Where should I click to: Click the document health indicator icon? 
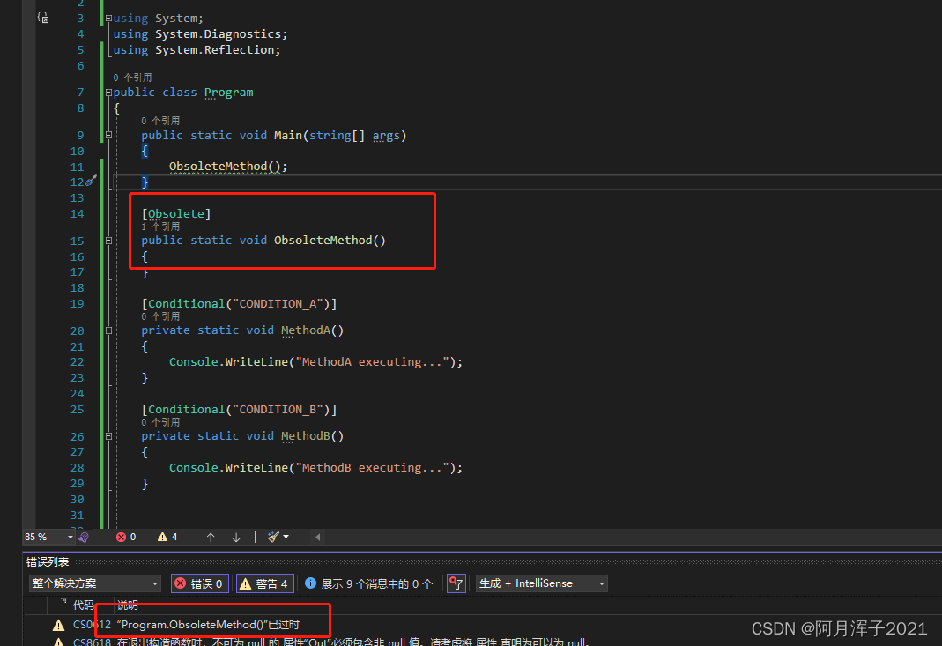84,537
